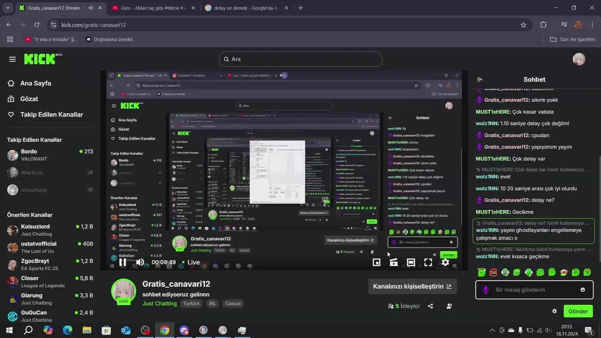Open Kolsuzlord recommended channel
Image resolution: width=601 pixels, height=338 pixels.
tap(50, 230)
